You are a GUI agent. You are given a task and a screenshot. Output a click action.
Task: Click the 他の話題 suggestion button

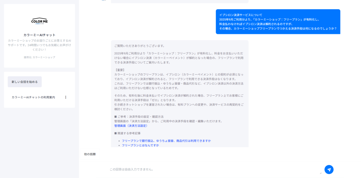(90, 154)
